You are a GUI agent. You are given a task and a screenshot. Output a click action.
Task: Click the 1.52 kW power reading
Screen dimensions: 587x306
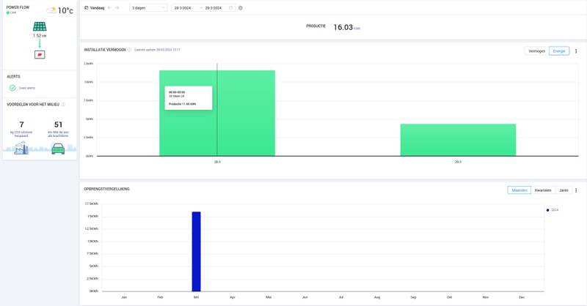tap(40, 36)
